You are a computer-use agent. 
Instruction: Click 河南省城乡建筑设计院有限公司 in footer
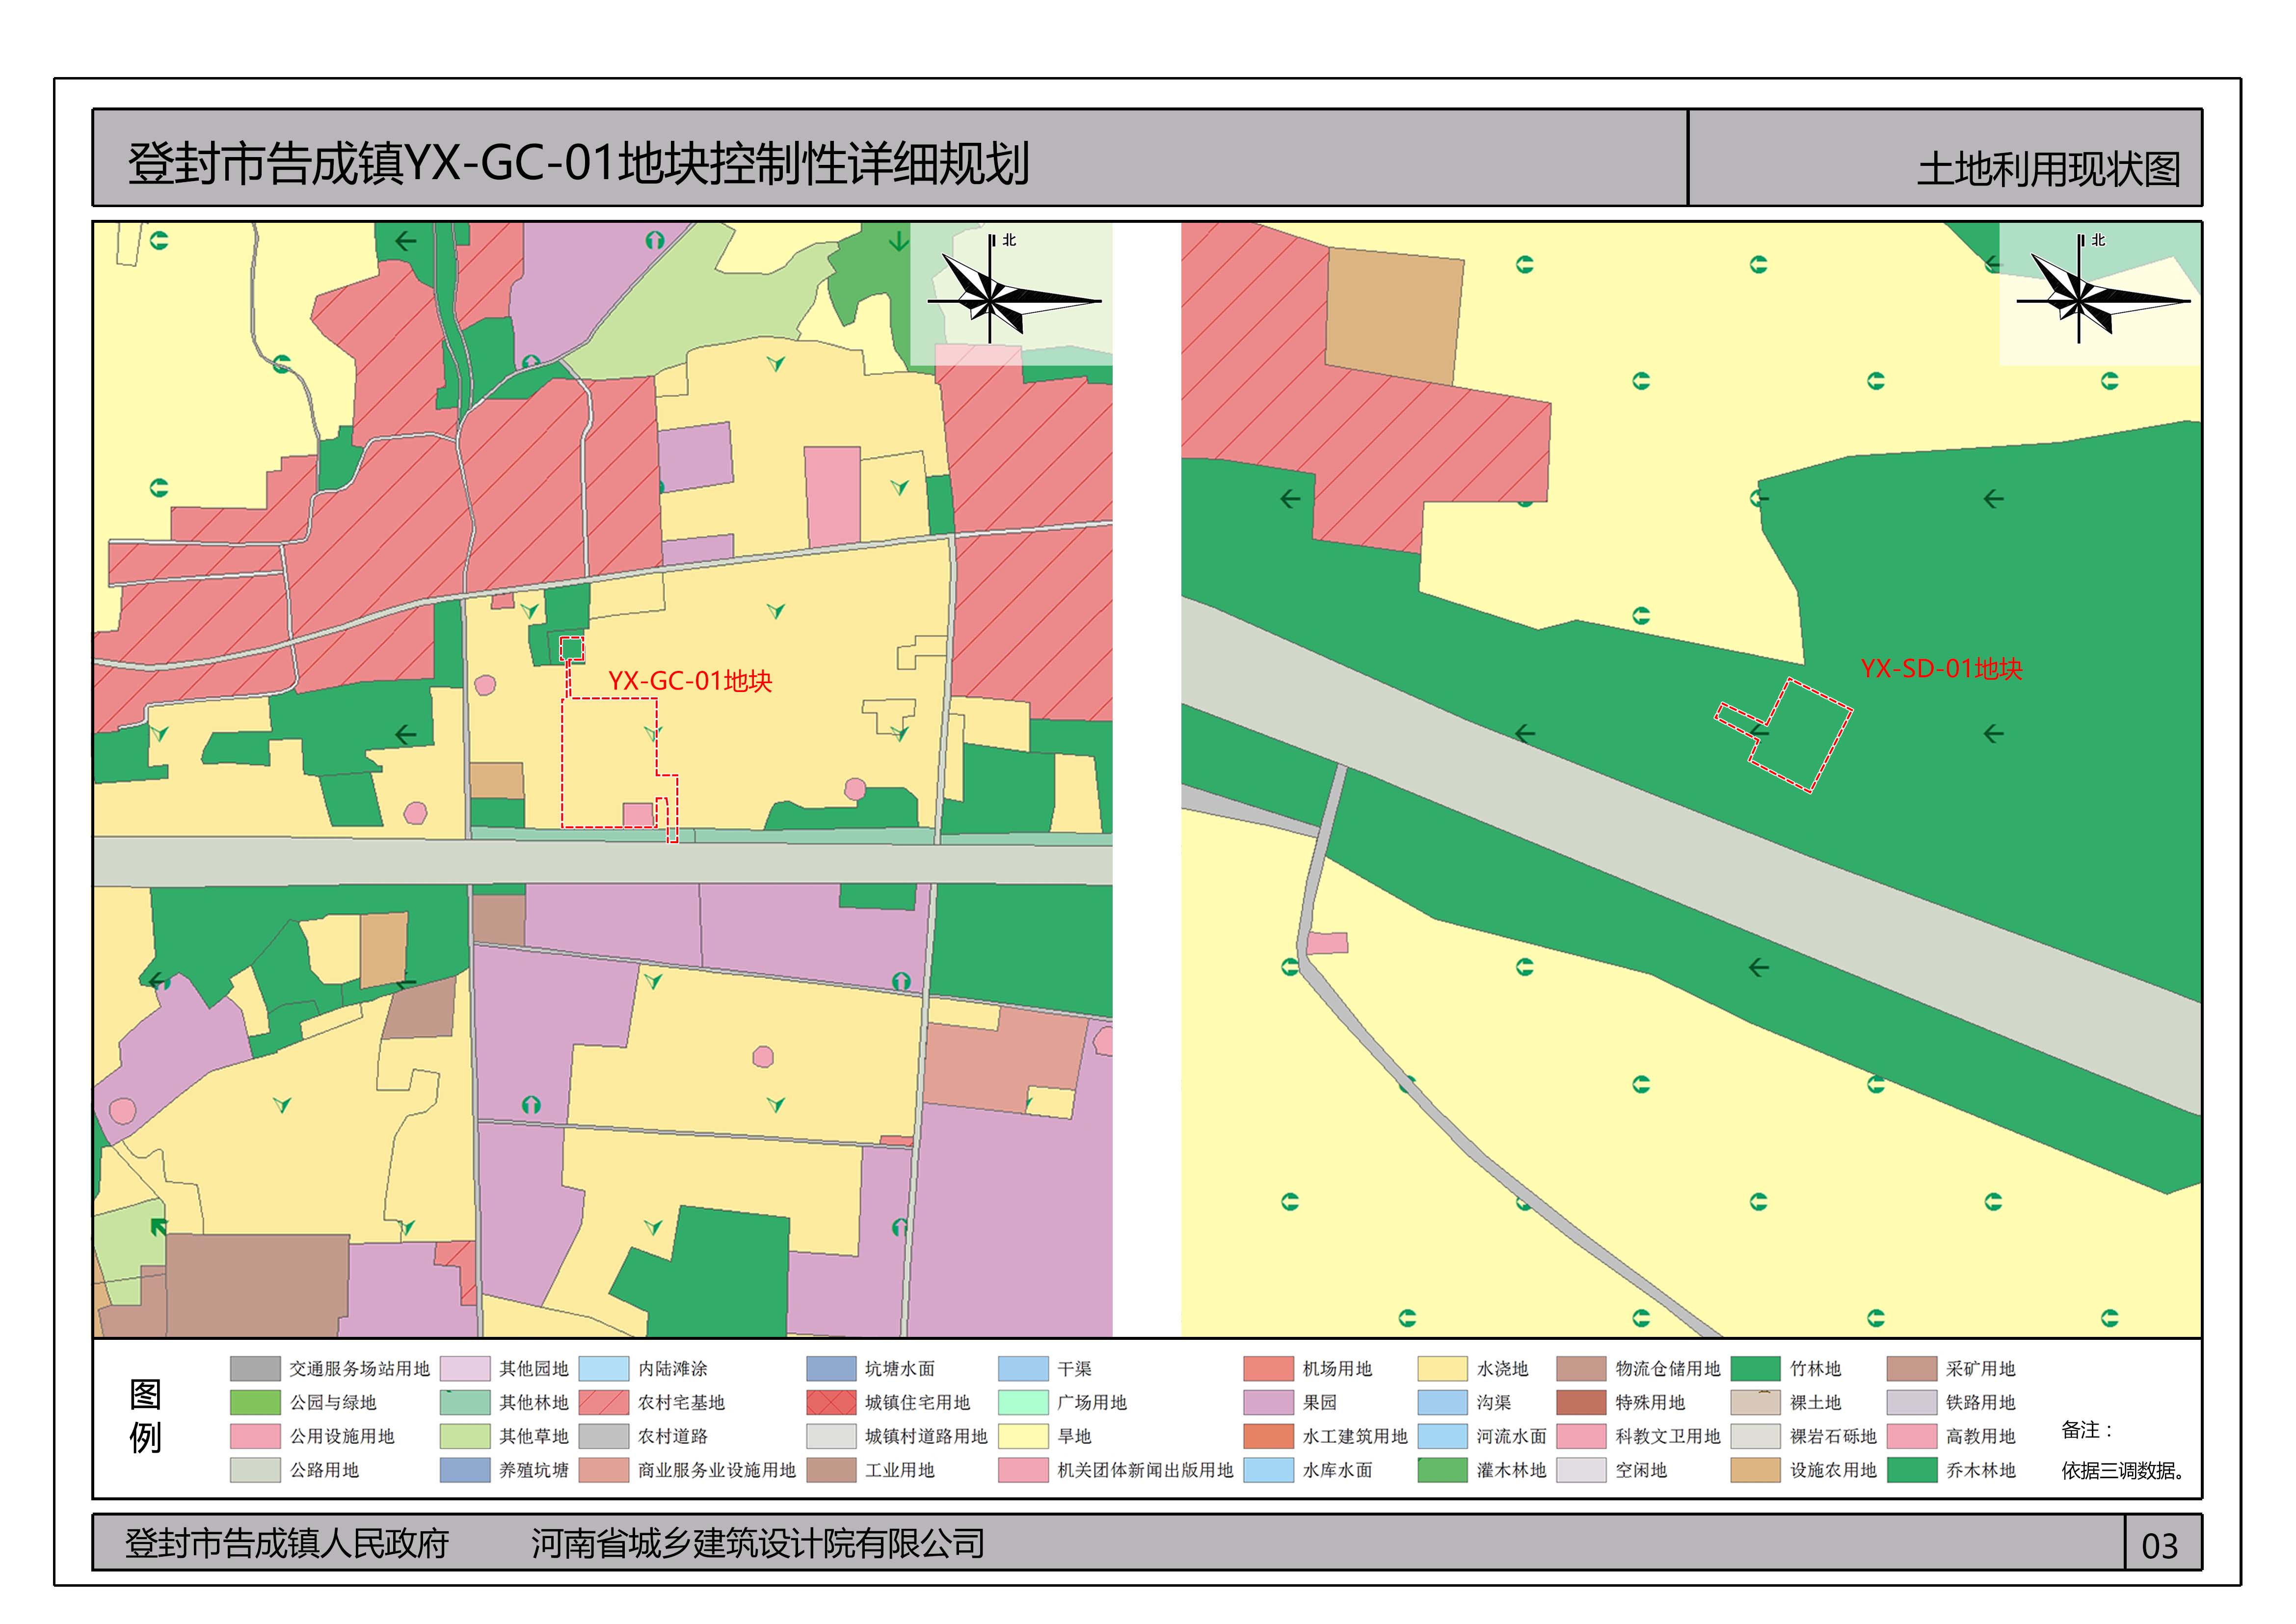click(x=757, y=1543)
